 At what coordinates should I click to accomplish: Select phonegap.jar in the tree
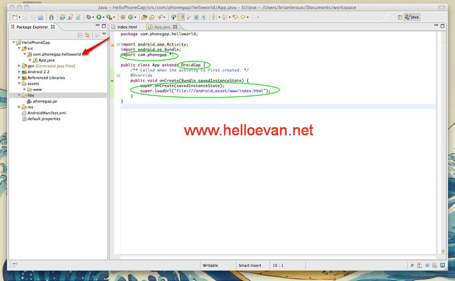click(x=45, y=101)
